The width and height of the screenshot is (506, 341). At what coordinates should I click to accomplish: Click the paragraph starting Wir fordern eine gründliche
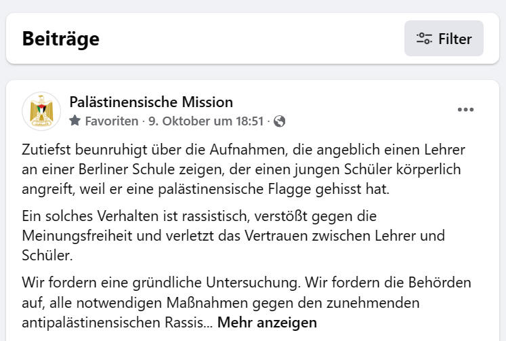point(247,302)
